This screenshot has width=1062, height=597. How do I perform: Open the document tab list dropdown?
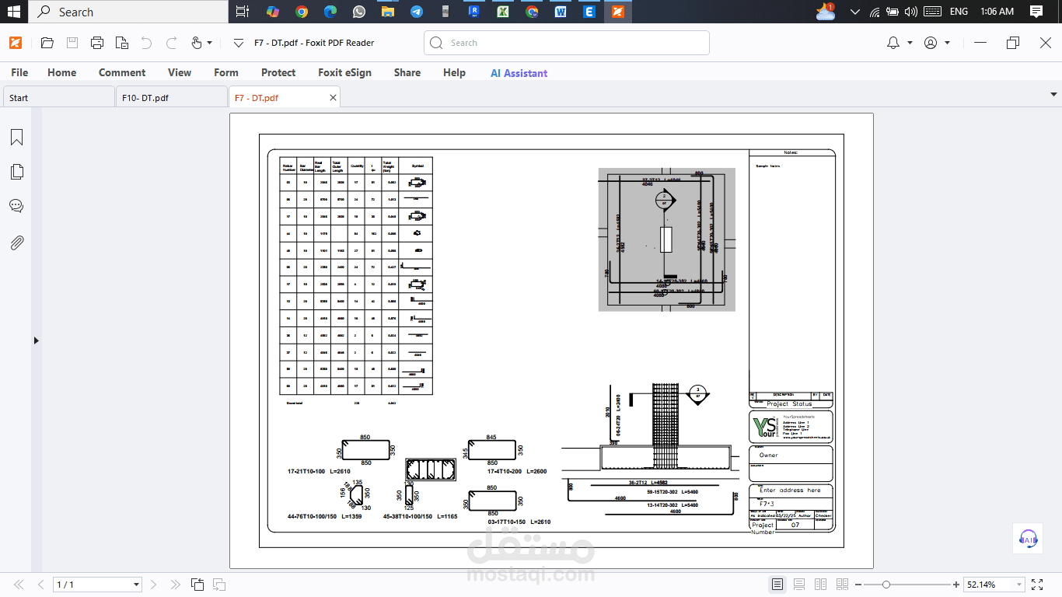pos(1053,94)
